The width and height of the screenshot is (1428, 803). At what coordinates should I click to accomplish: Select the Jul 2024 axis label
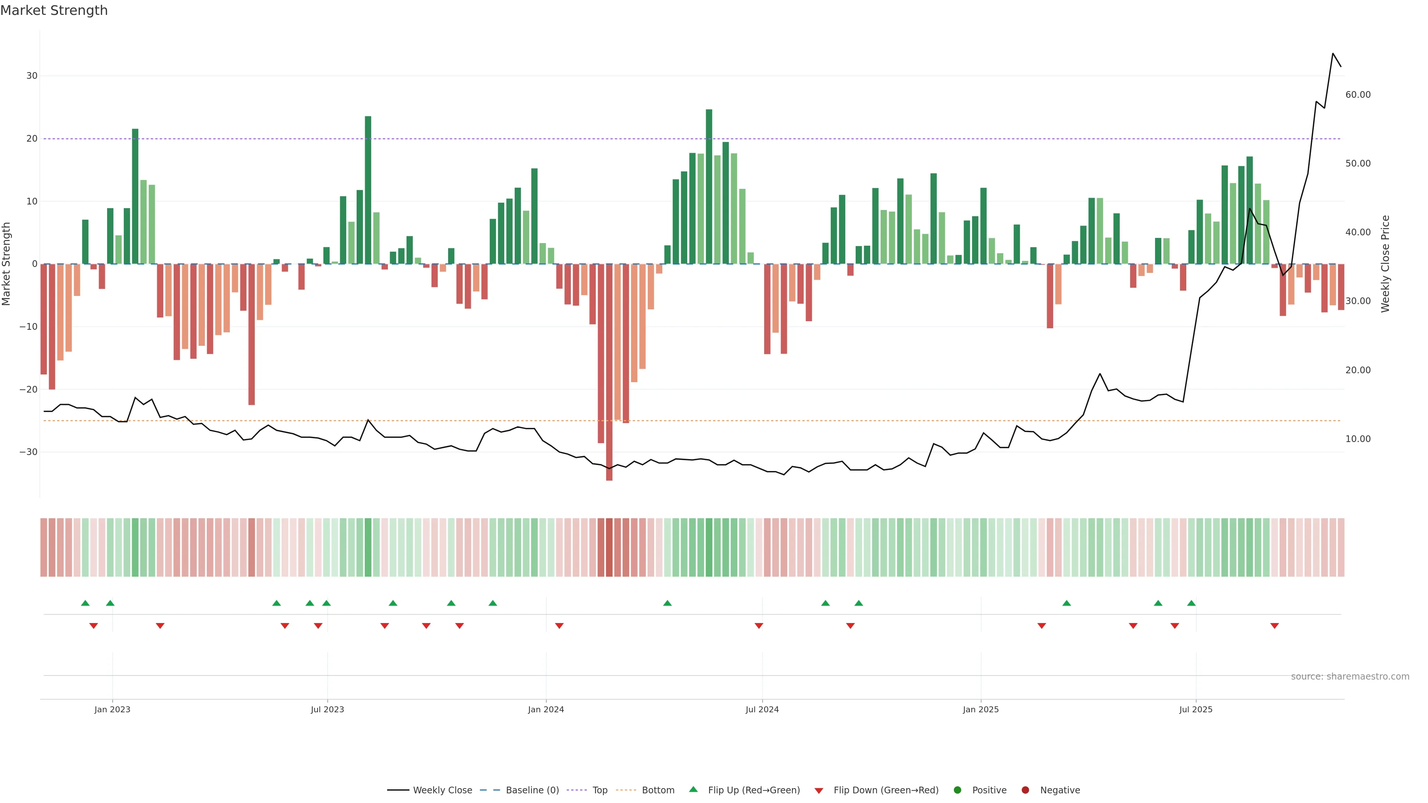[x=762, y=710]
